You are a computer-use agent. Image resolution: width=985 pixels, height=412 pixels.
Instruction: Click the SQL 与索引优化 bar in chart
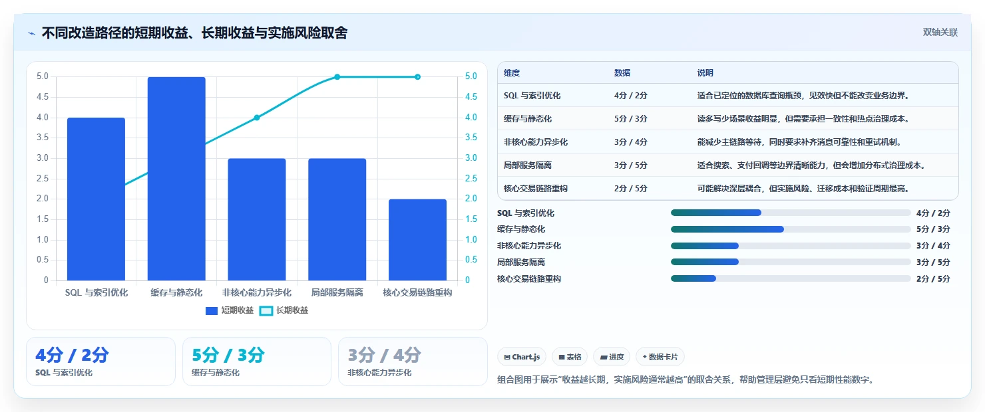(96, 199)
